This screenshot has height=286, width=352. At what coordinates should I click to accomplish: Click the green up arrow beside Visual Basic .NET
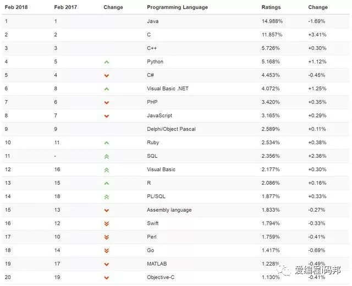click(x=107, y=89)
